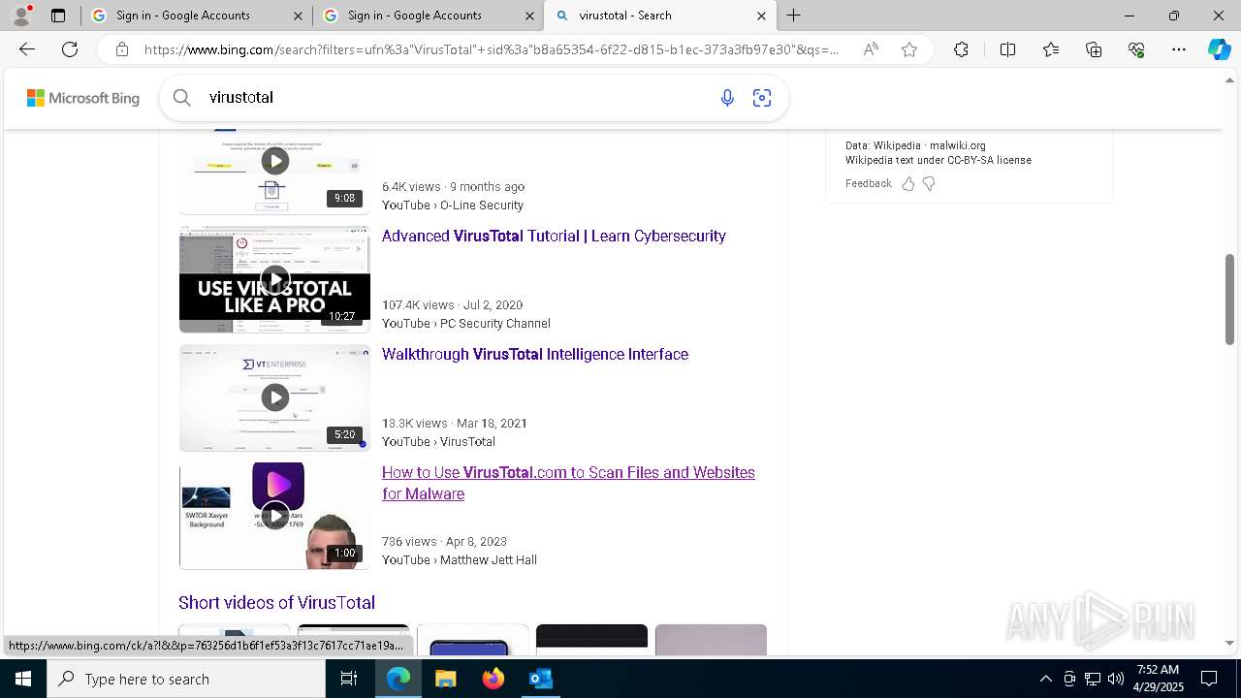Screen dimensions: 1241x698
Task: Open How to Use VirusTotal.com link
Action: pyautogui.click(x=568, y=483)
